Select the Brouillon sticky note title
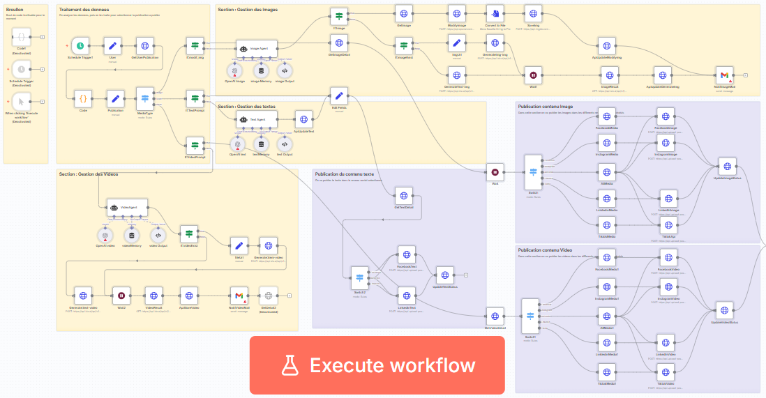This screenshot has height=398, width=766. coord(15,10)
